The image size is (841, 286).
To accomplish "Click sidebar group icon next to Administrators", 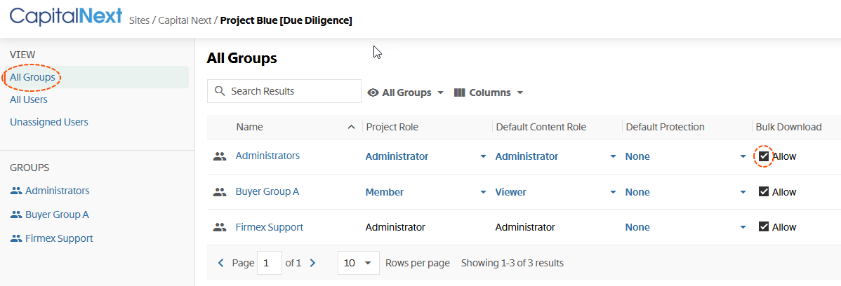I will (x=15, y=191).
